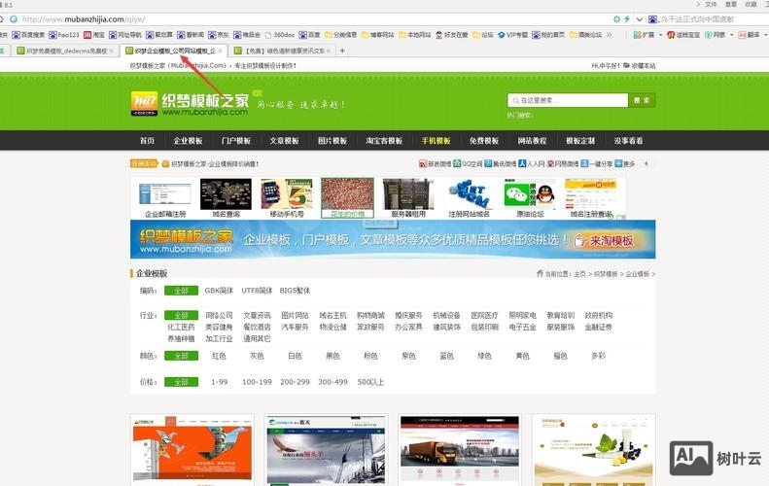Switch to the 【免费】绿色清新 browser tab
This screenshot has height=486, width=769.
[284, 51]
